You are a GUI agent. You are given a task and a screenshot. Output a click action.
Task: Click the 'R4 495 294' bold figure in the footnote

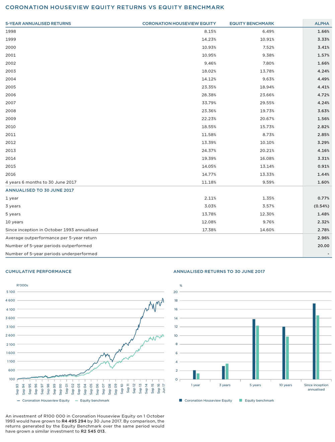74,421
